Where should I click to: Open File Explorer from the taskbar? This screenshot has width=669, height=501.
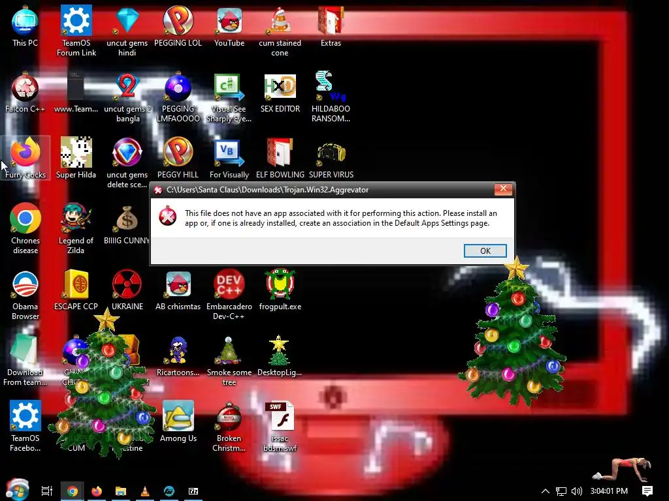coord(121,491)
